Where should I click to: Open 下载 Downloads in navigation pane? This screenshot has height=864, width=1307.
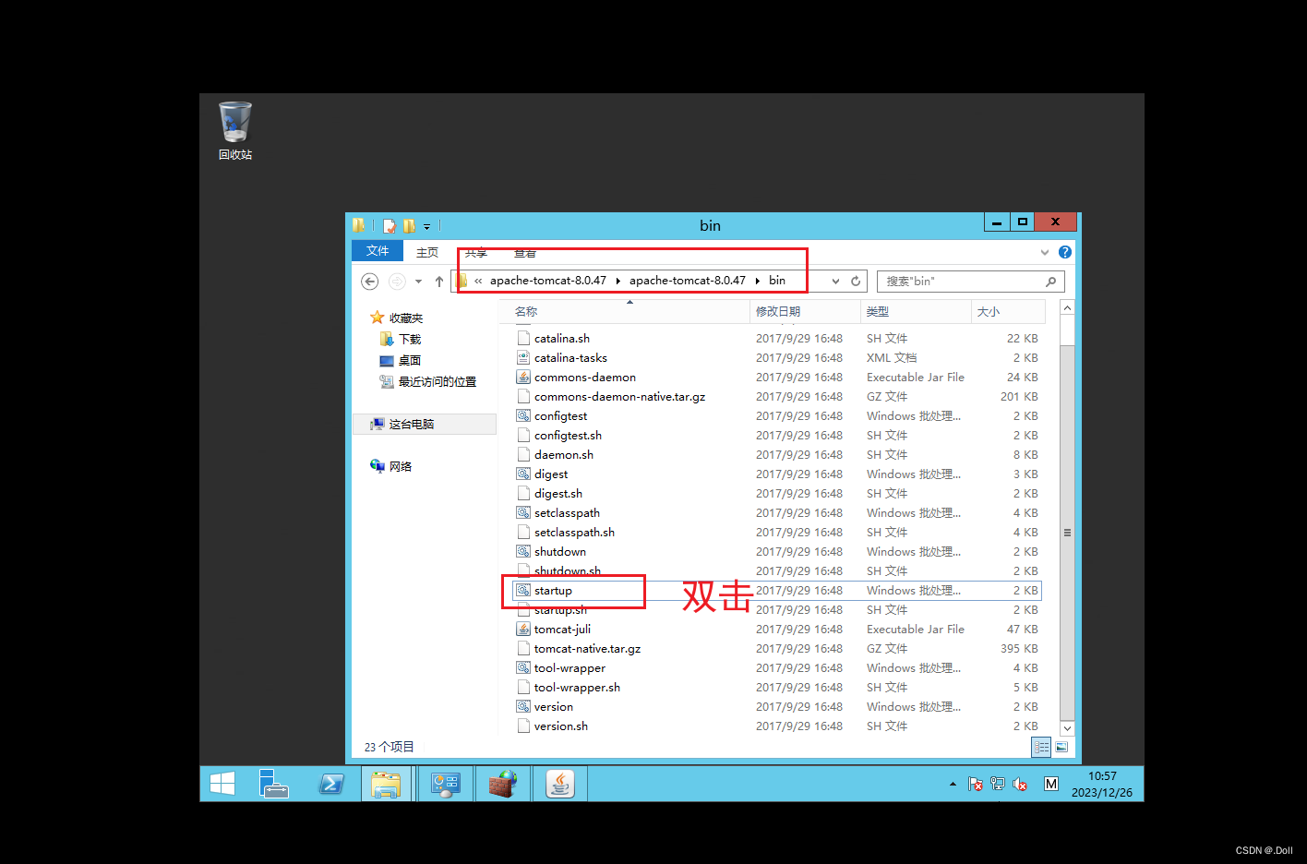point(401,339)
